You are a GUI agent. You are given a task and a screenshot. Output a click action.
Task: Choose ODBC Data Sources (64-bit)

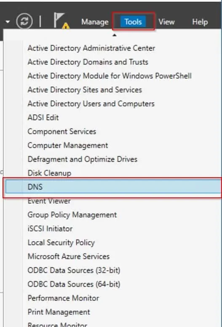tap(74, 284)
